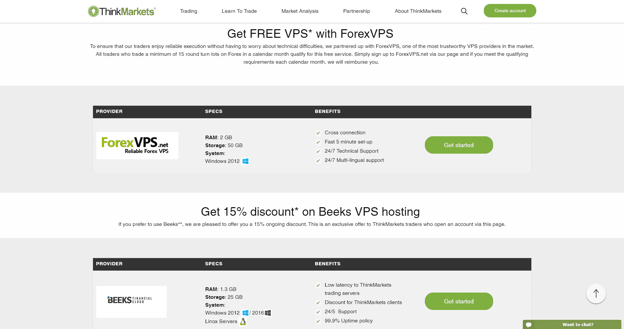
Task: Open the Want to chat? widget
Action: (x=577, y=324)
